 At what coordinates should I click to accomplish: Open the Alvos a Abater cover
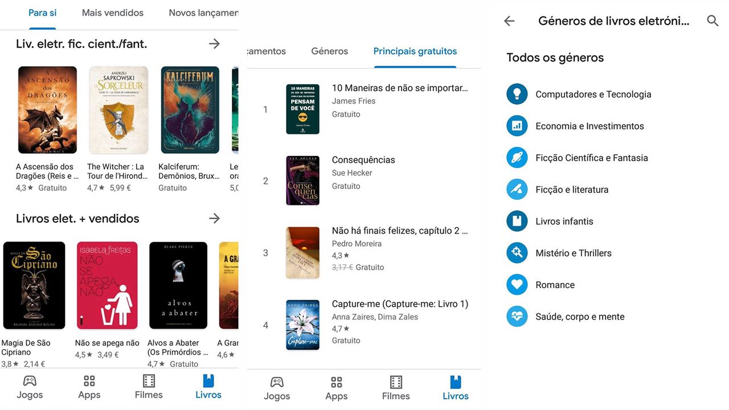178,285
